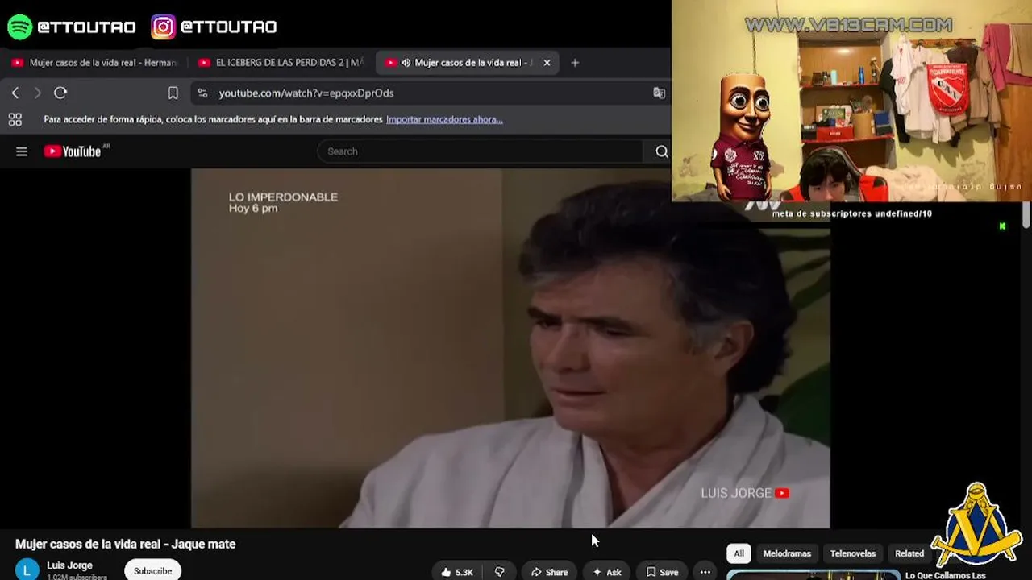Select the All filter chip
The width and height of the screenshot is (1032, 580).
(739, 553)
